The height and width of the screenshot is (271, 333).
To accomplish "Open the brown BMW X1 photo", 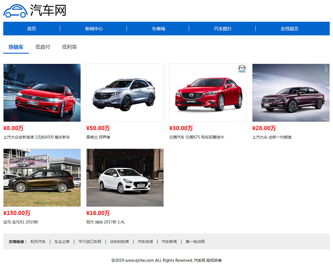I will [x=42, y=178].
